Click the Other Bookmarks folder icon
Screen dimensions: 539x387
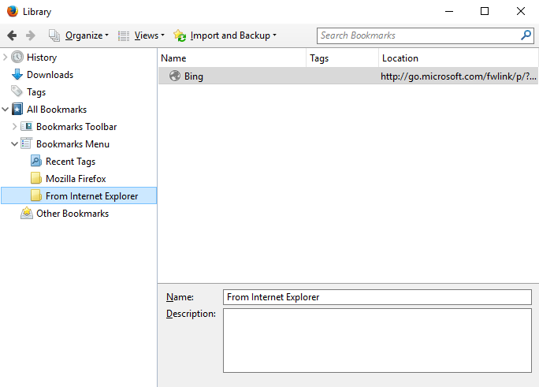point(27,214)
